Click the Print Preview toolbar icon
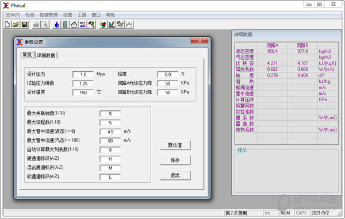Viewport: 345px width, 219px height. pos(45,24)
